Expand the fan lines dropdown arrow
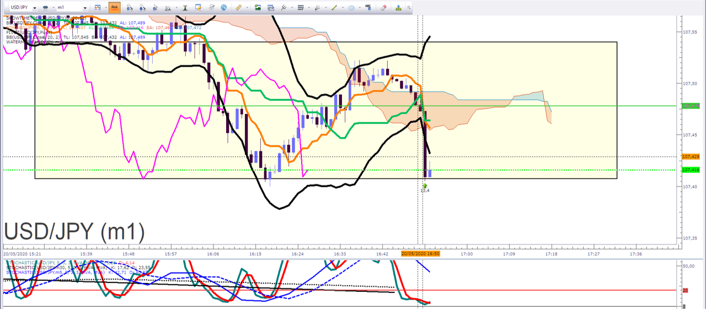This screenshot has height=309, width=706. tap(325, 8)
